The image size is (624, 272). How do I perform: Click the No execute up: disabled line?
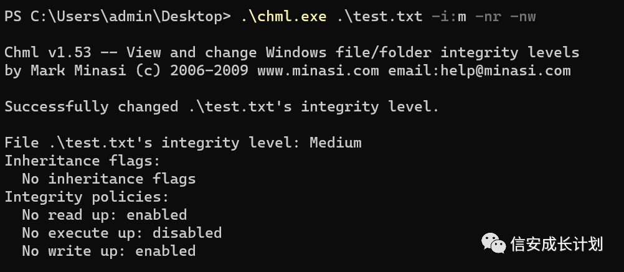(x=122, y=233)
